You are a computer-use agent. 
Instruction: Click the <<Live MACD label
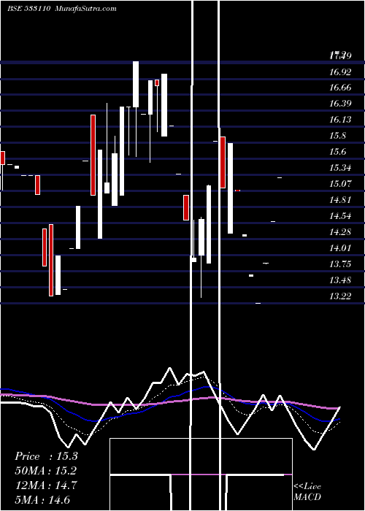click(307, 491)
